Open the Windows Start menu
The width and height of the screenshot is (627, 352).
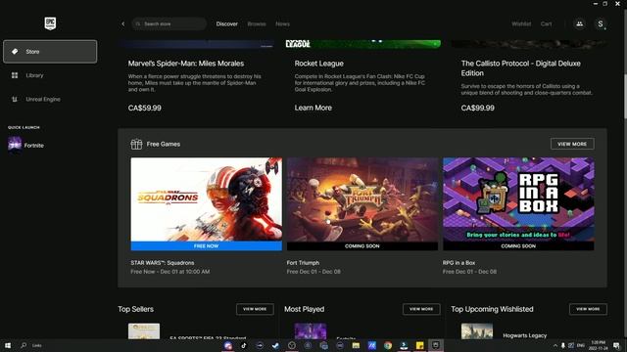click(x=8, y=345)
